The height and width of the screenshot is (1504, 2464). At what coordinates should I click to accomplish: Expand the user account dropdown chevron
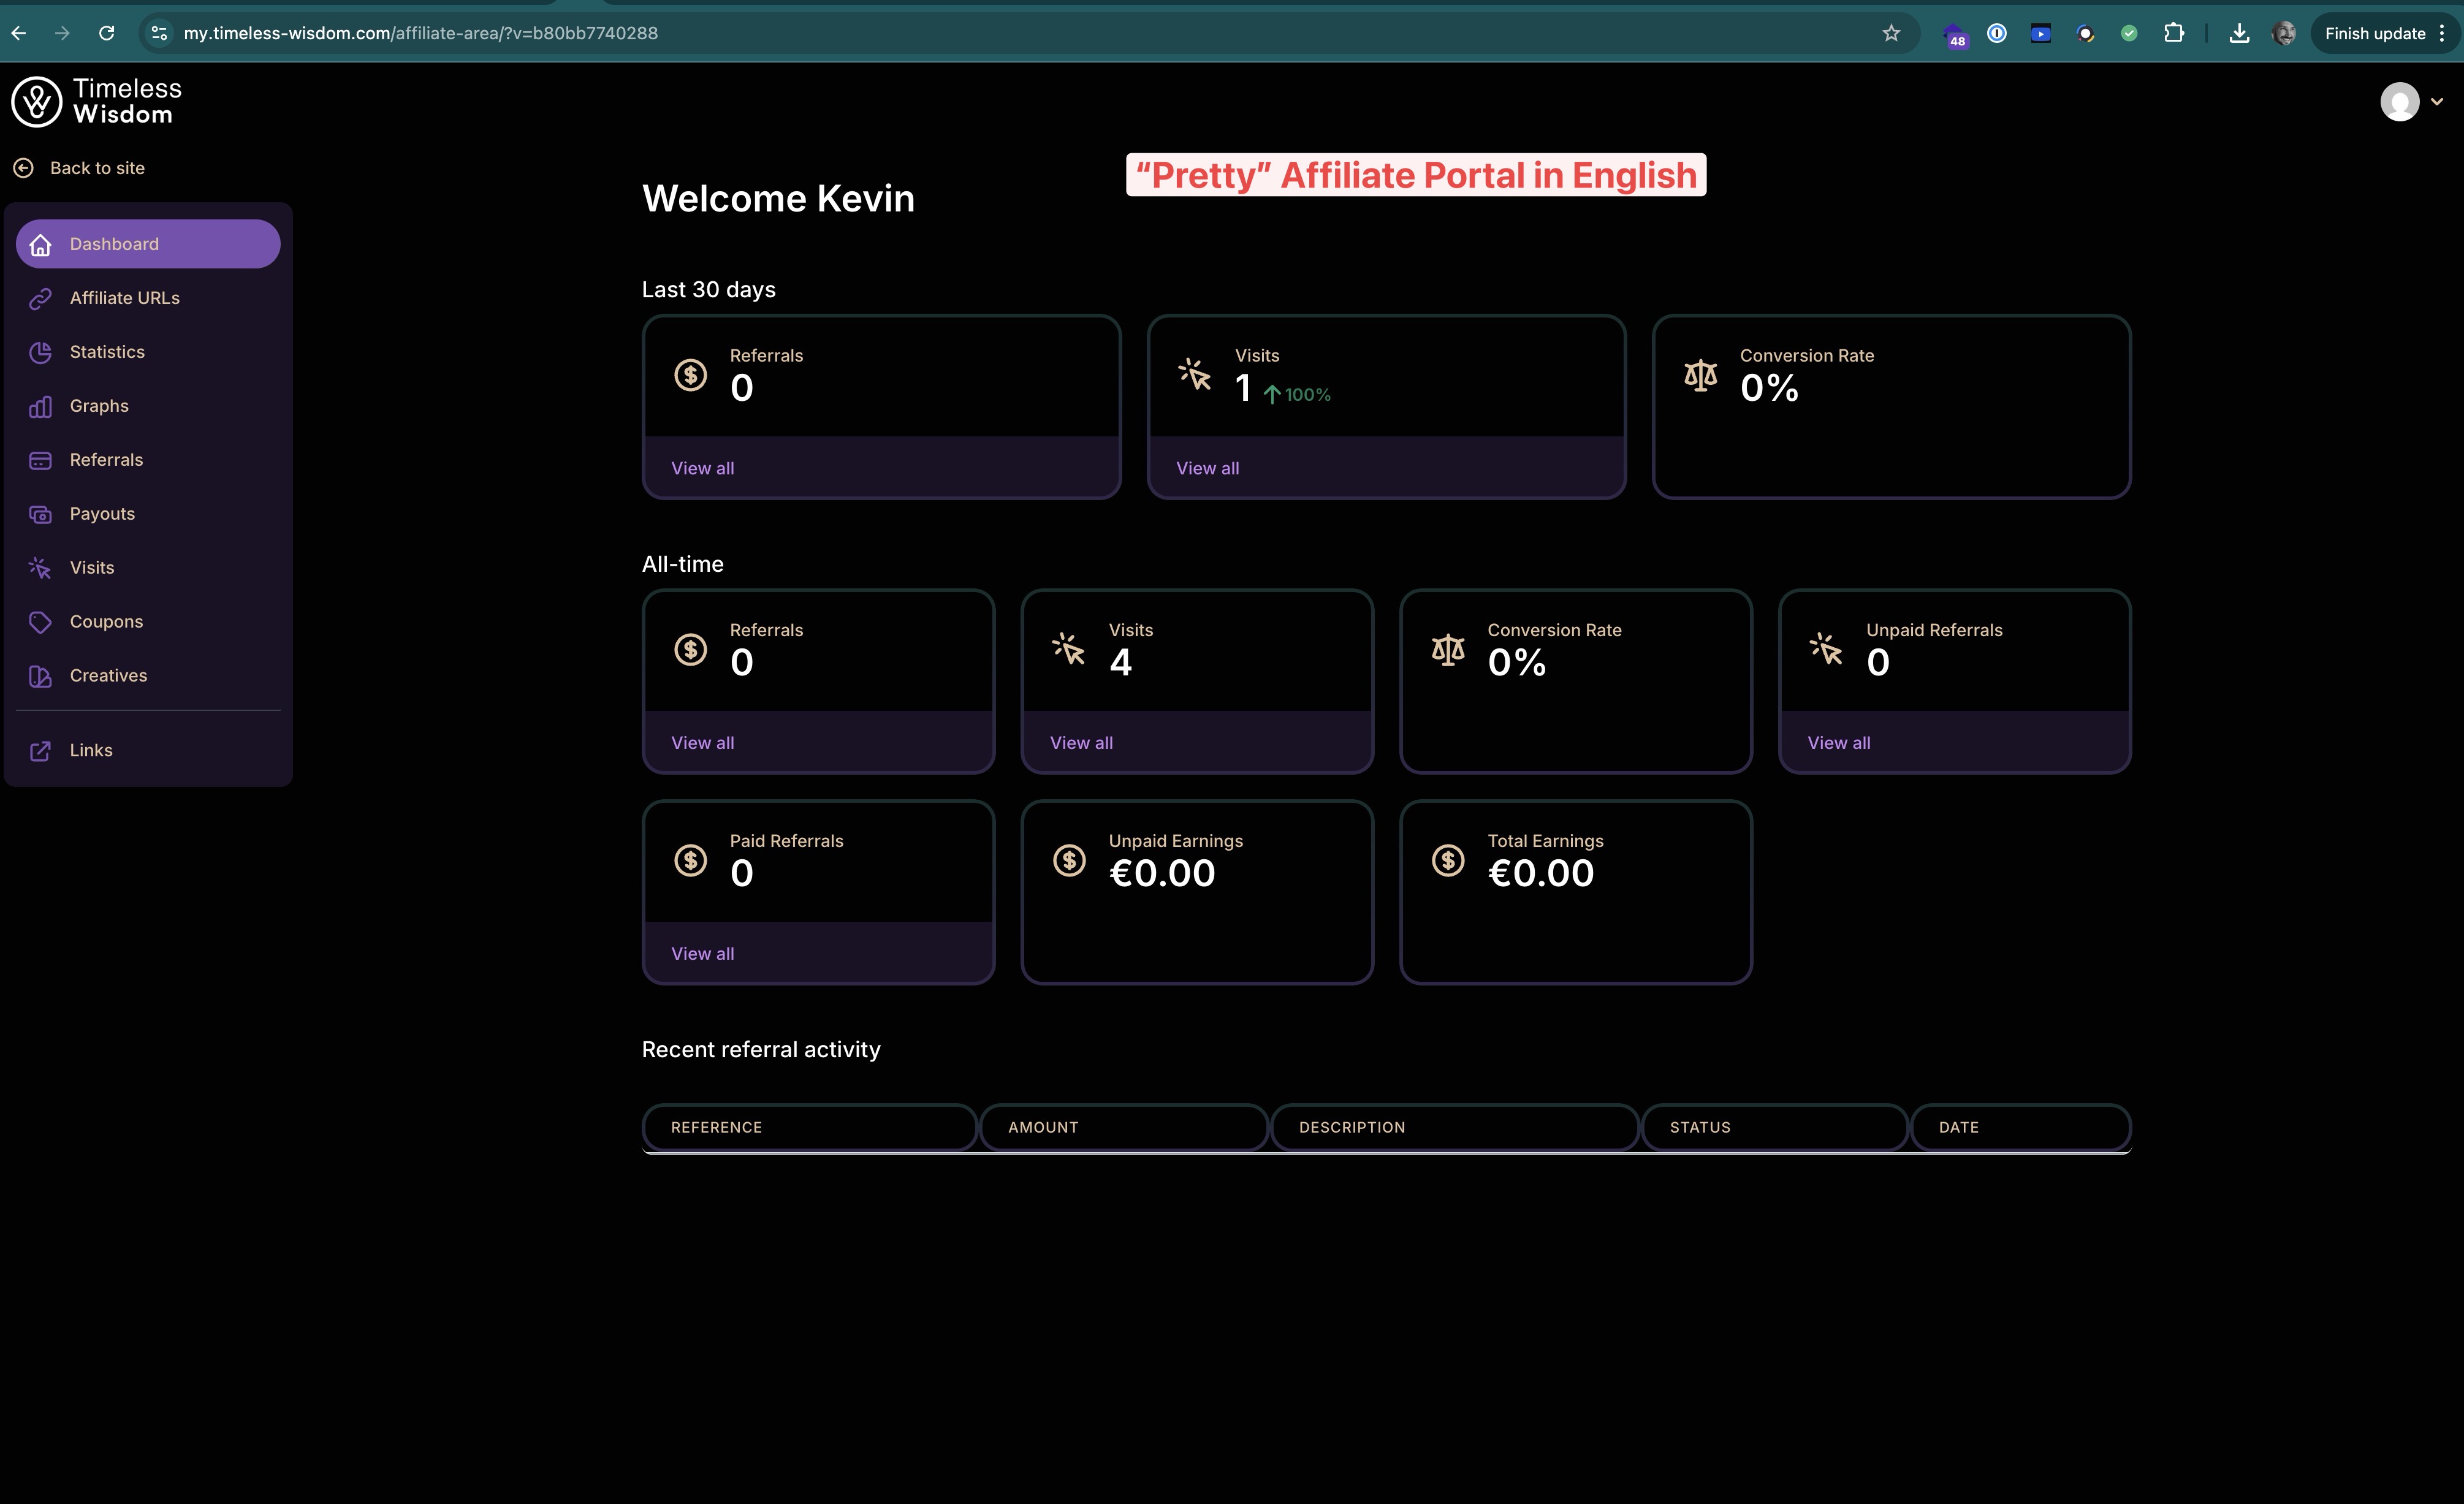click(x=2437, y=101)
